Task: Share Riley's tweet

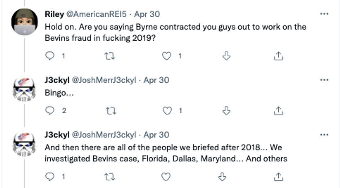Action: click(278, 56)
